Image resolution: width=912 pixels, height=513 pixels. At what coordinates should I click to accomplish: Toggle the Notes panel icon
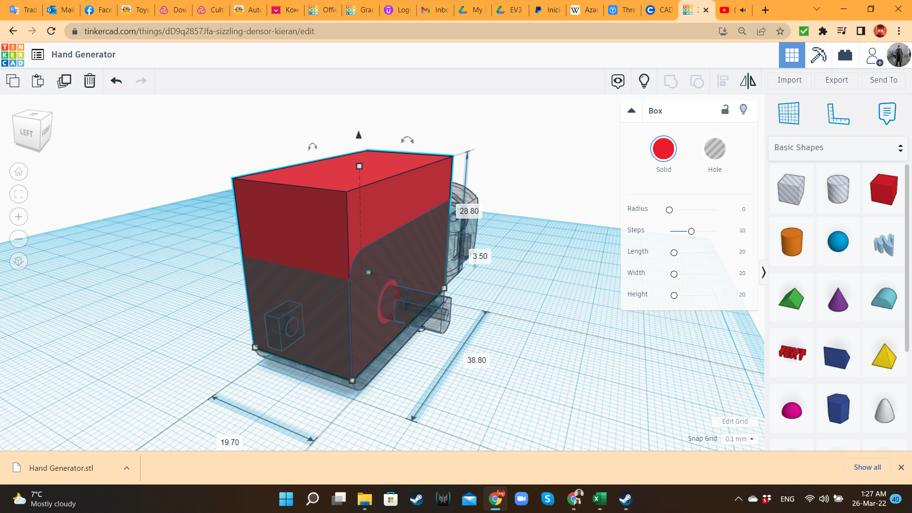pos(886,113)
